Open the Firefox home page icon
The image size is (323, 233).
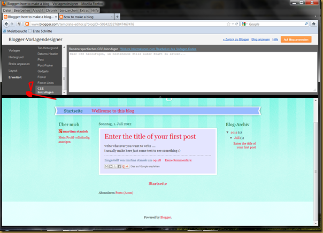[x=313, y=24]
